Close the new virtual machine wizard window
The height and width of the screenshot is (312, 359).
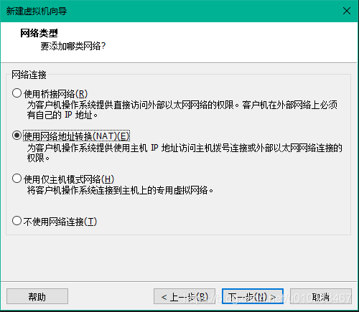pyautogui.click(x=347, y=11)
